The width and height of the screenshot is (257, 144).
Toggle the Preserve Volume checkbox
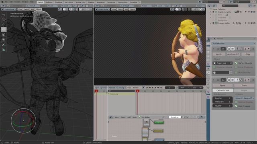[x=214, y=67]
